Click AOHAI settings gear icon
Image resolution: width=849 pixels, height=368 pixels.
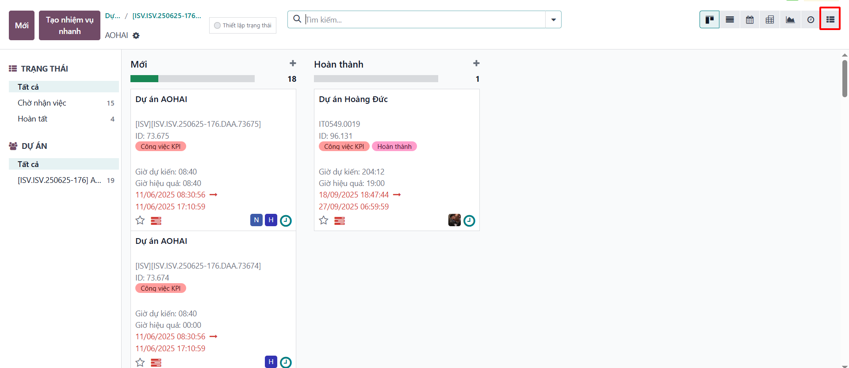point(136,35)
